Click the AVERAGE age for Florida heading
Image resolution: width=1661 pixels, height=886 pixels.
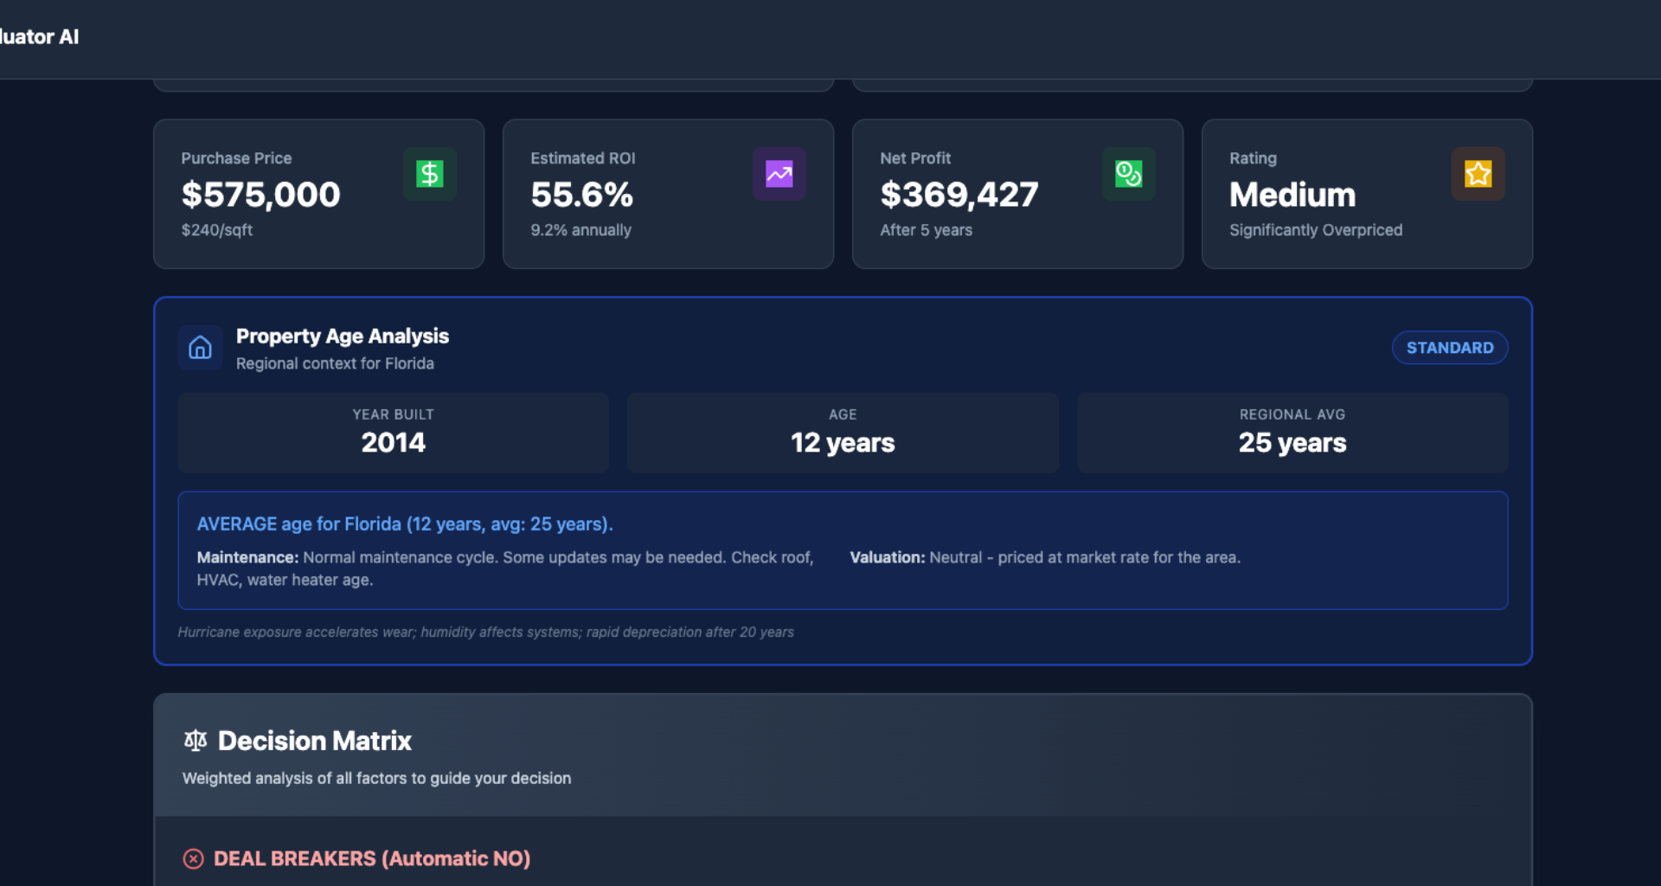[404, 523]
